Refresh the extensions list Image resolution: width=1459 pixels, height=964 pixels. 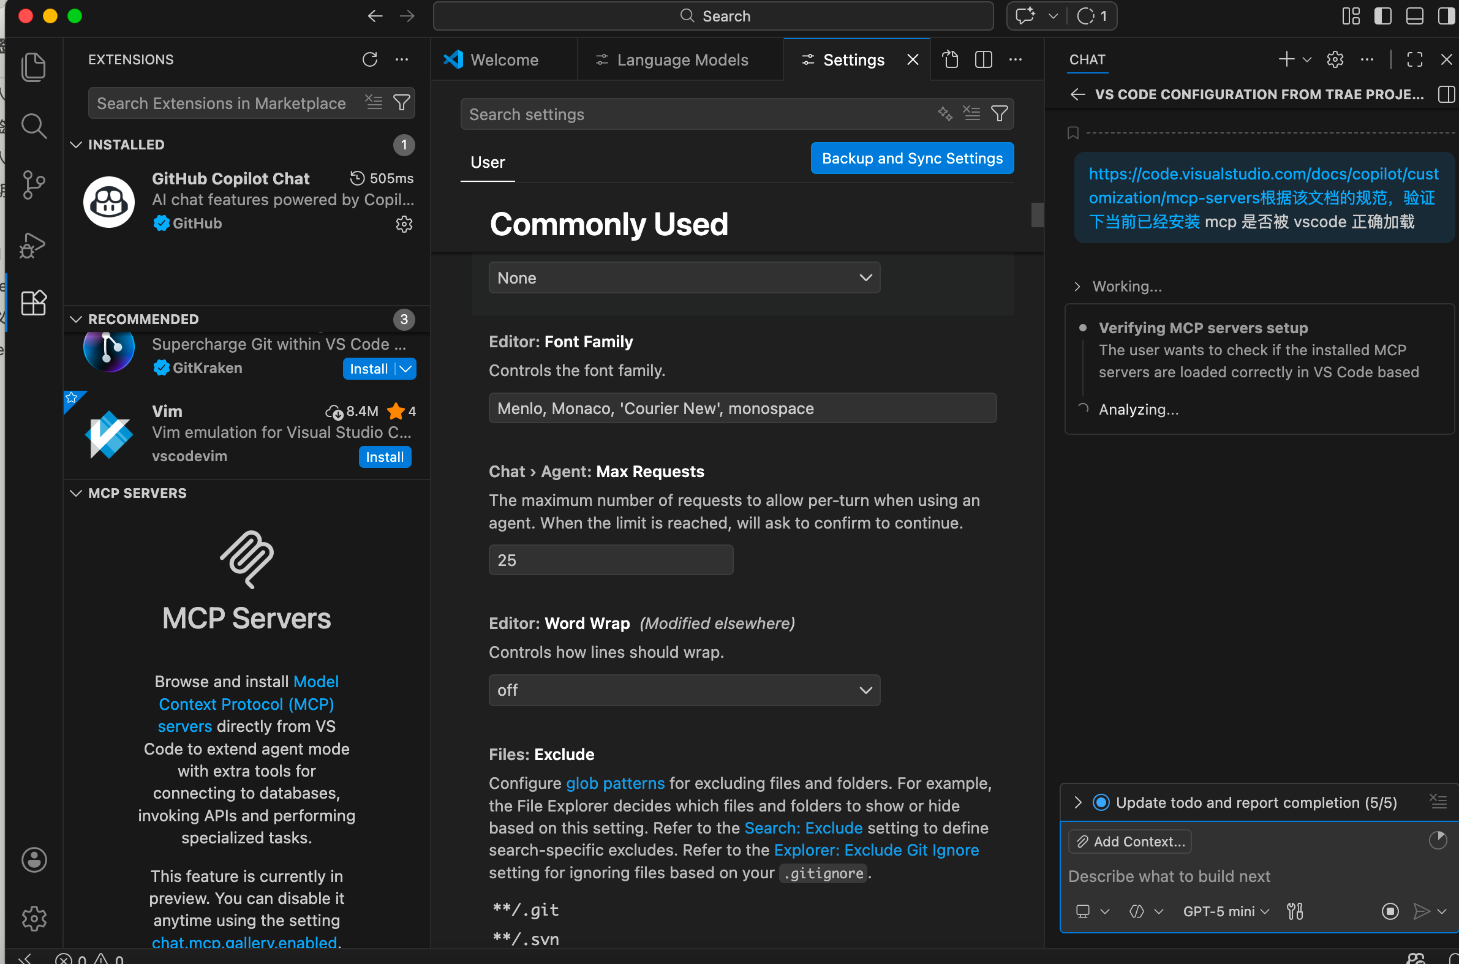(x=369, y=59)
